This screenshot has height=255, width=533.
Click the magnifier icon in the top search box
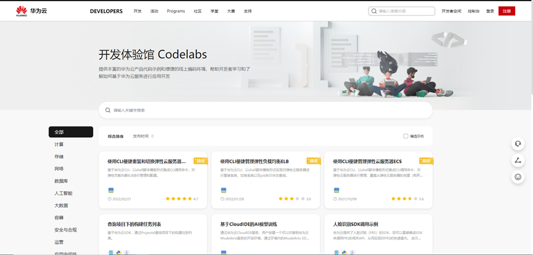click(374, 11)
